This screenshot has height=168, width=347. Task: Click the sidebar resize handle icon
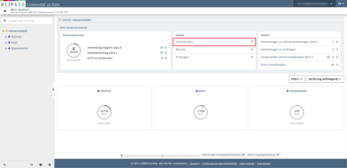pyautogui.click(x=53, y=89)
